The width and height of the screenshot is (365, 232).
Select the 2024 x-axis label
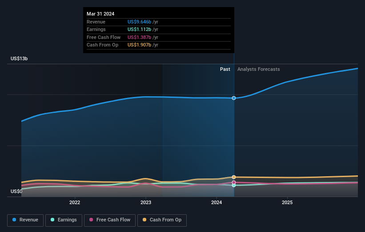[x=217, y=203]
